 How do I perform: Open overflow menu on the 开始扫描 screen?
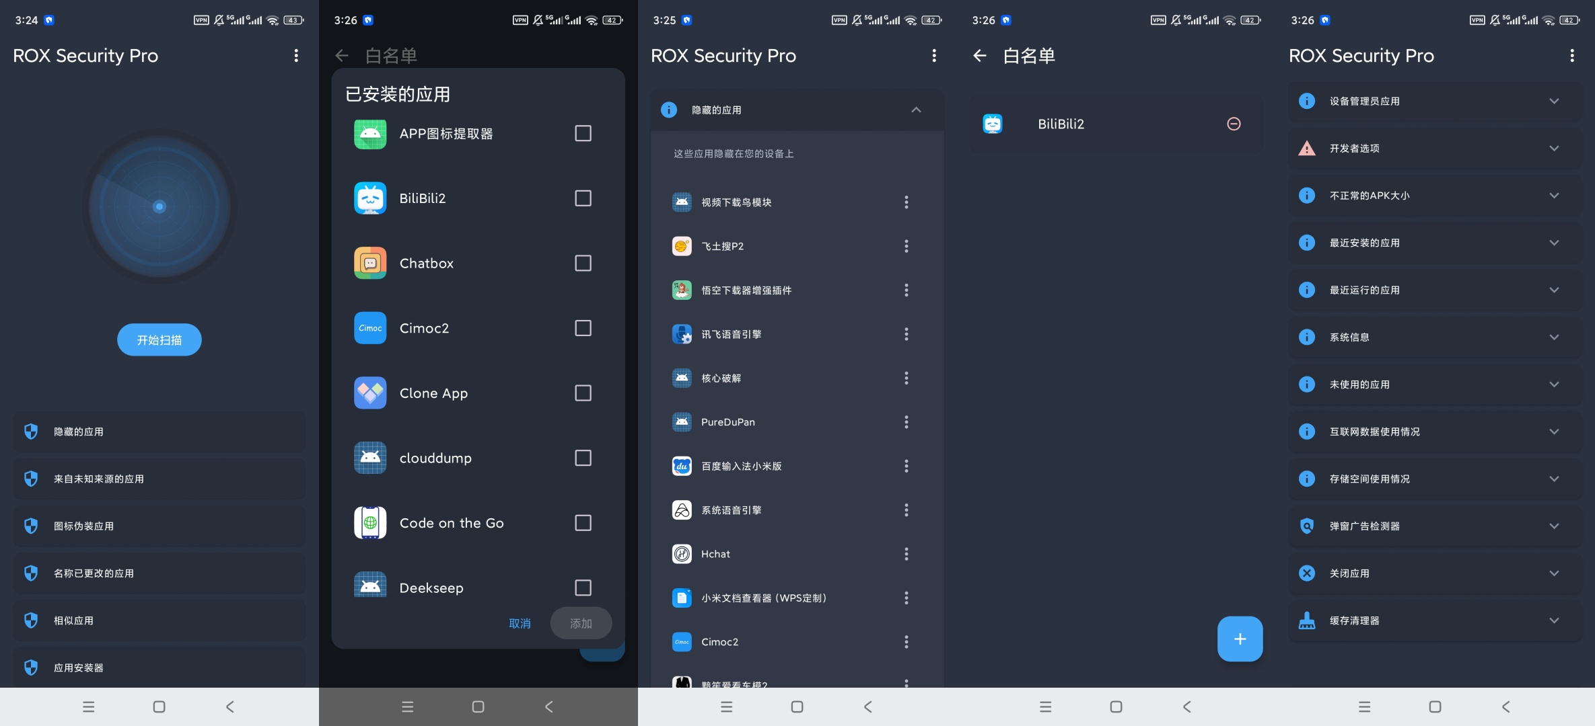[296, 56]
